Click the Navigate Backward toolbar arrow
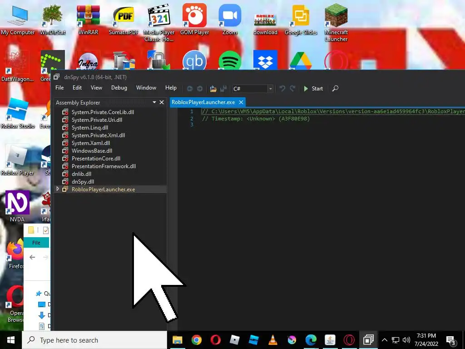This screenshot has width=465, height=349. (x=190, y=89)
